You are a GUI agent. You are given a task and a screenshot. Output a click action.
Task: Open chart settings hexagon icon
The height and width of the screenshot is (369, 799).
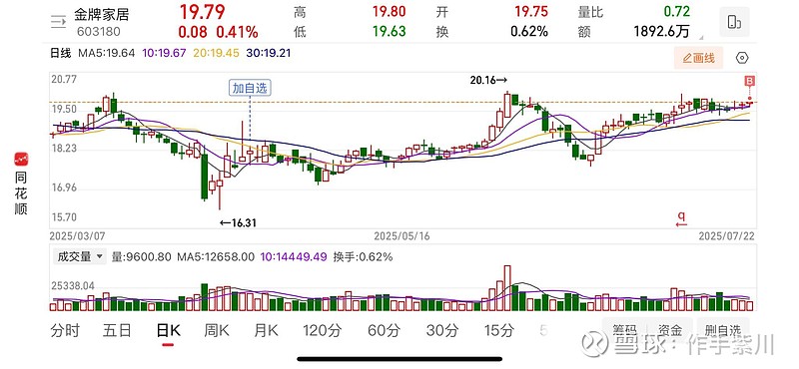coord(742,58)
